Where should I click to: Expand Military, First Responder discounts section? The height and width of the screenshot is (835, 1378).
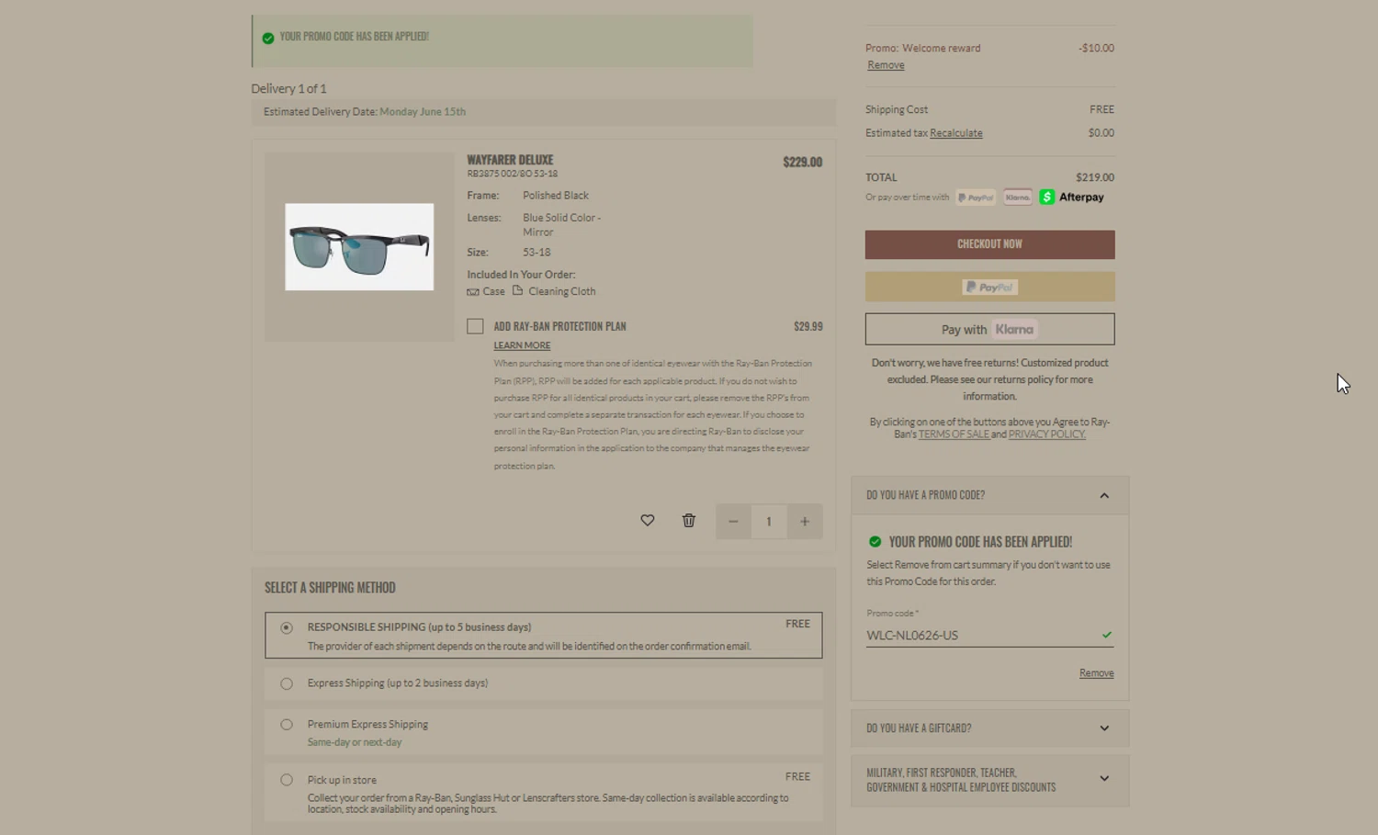pyautogui.click(x=989, y=780)
